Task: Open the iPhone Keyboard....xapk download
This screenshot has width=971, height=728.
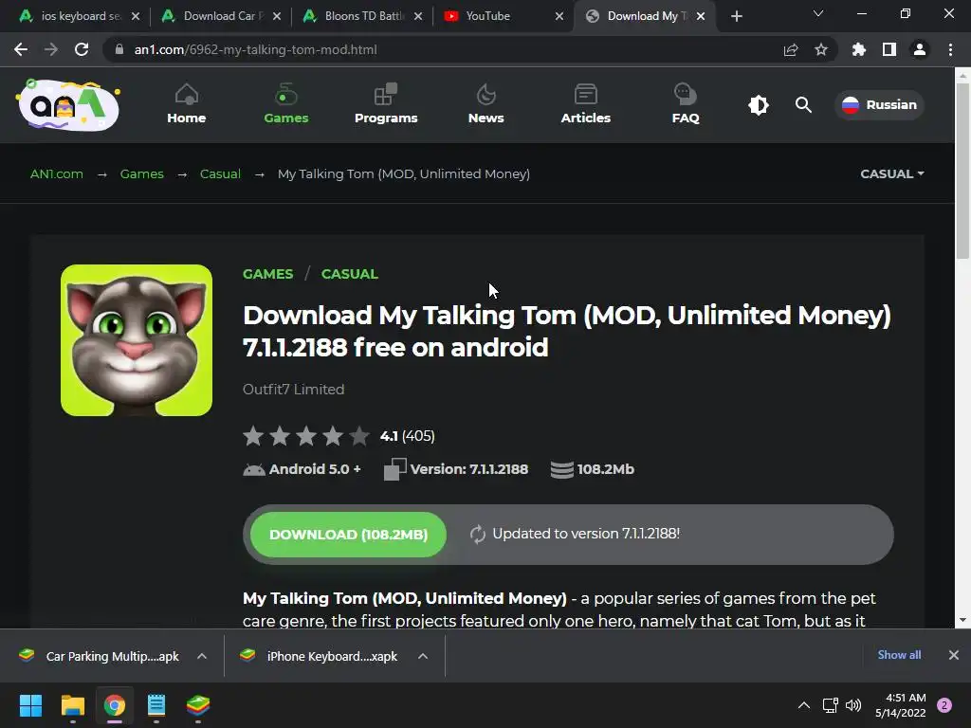Action: pyautogui.click(x=320, y=656)
